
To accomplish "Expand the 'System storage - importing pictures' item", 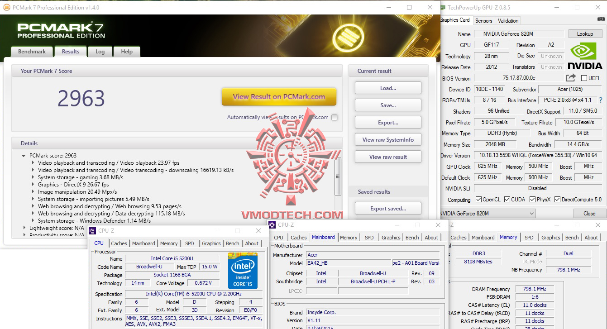I will pyautogui.click(x=33, y=199).
